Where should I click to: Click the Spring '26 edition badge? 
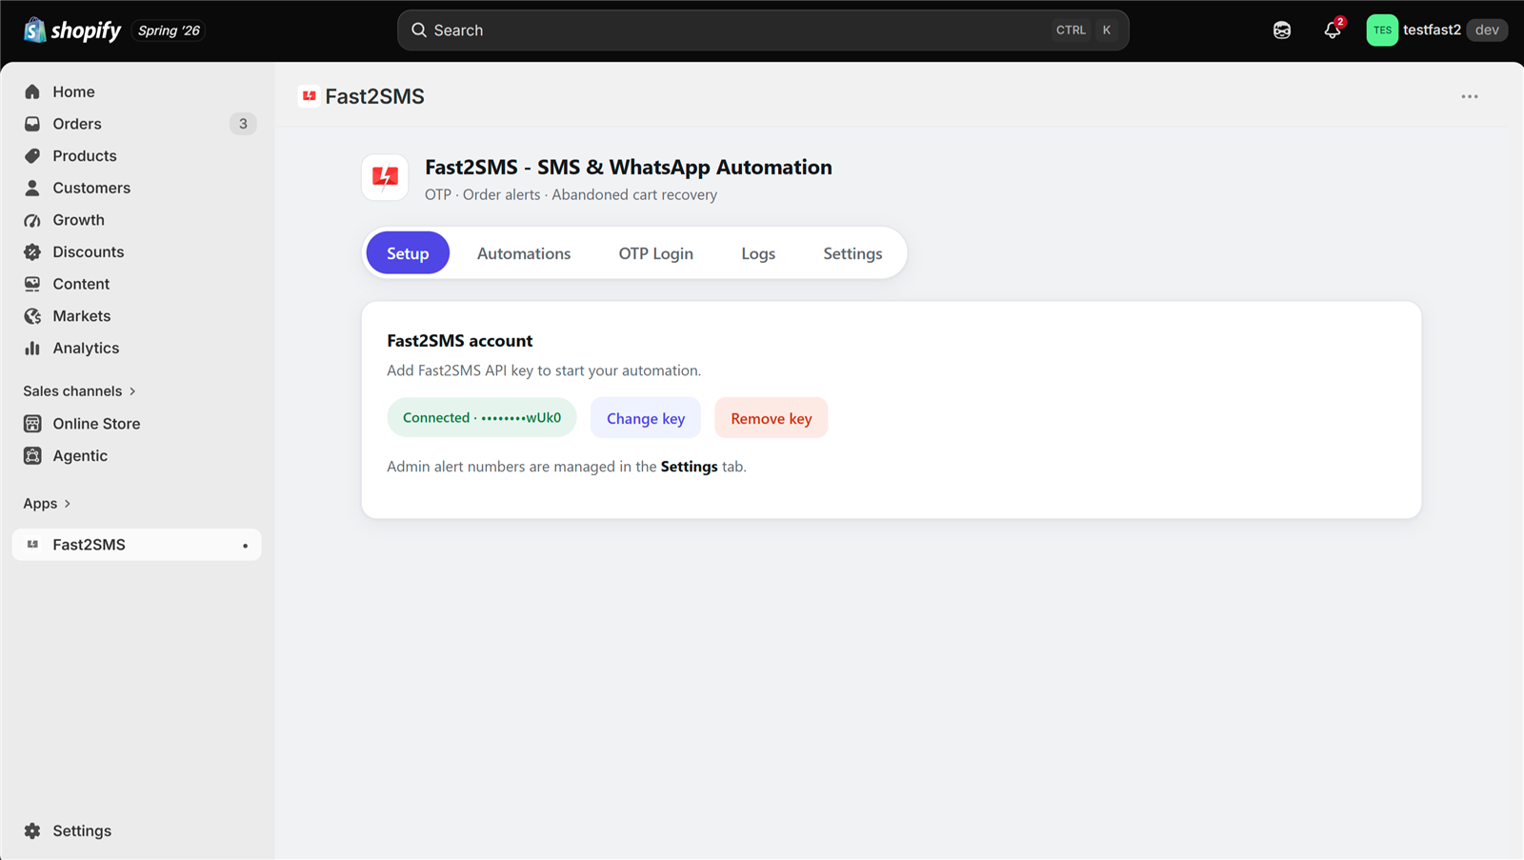pos(169,30)
